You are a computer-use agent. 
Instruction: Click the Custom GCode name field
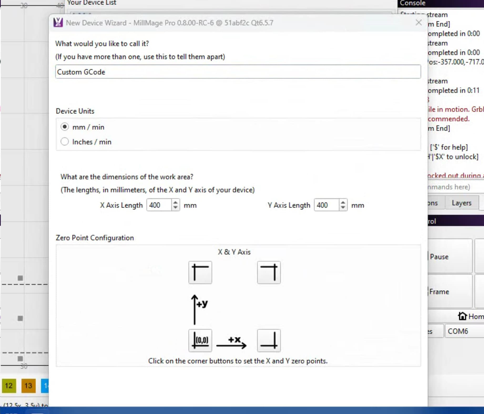[x=238, y=72]
